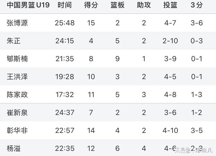This screenshot has height=156, width=216.
Task: Open player 彰华非's name
Action: tap(17, 131)
